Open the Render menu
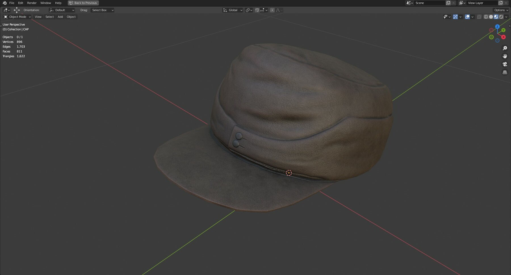 click(32, 3)
